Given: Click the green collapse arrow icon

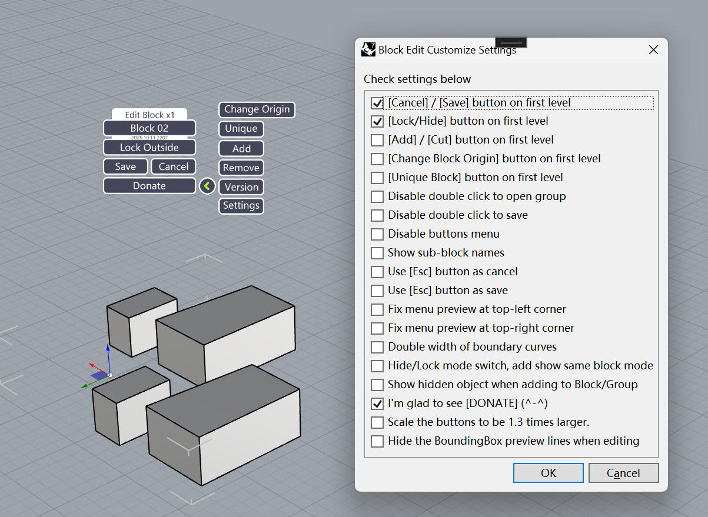Looking at the screenshot, I should tap(207, 186).
